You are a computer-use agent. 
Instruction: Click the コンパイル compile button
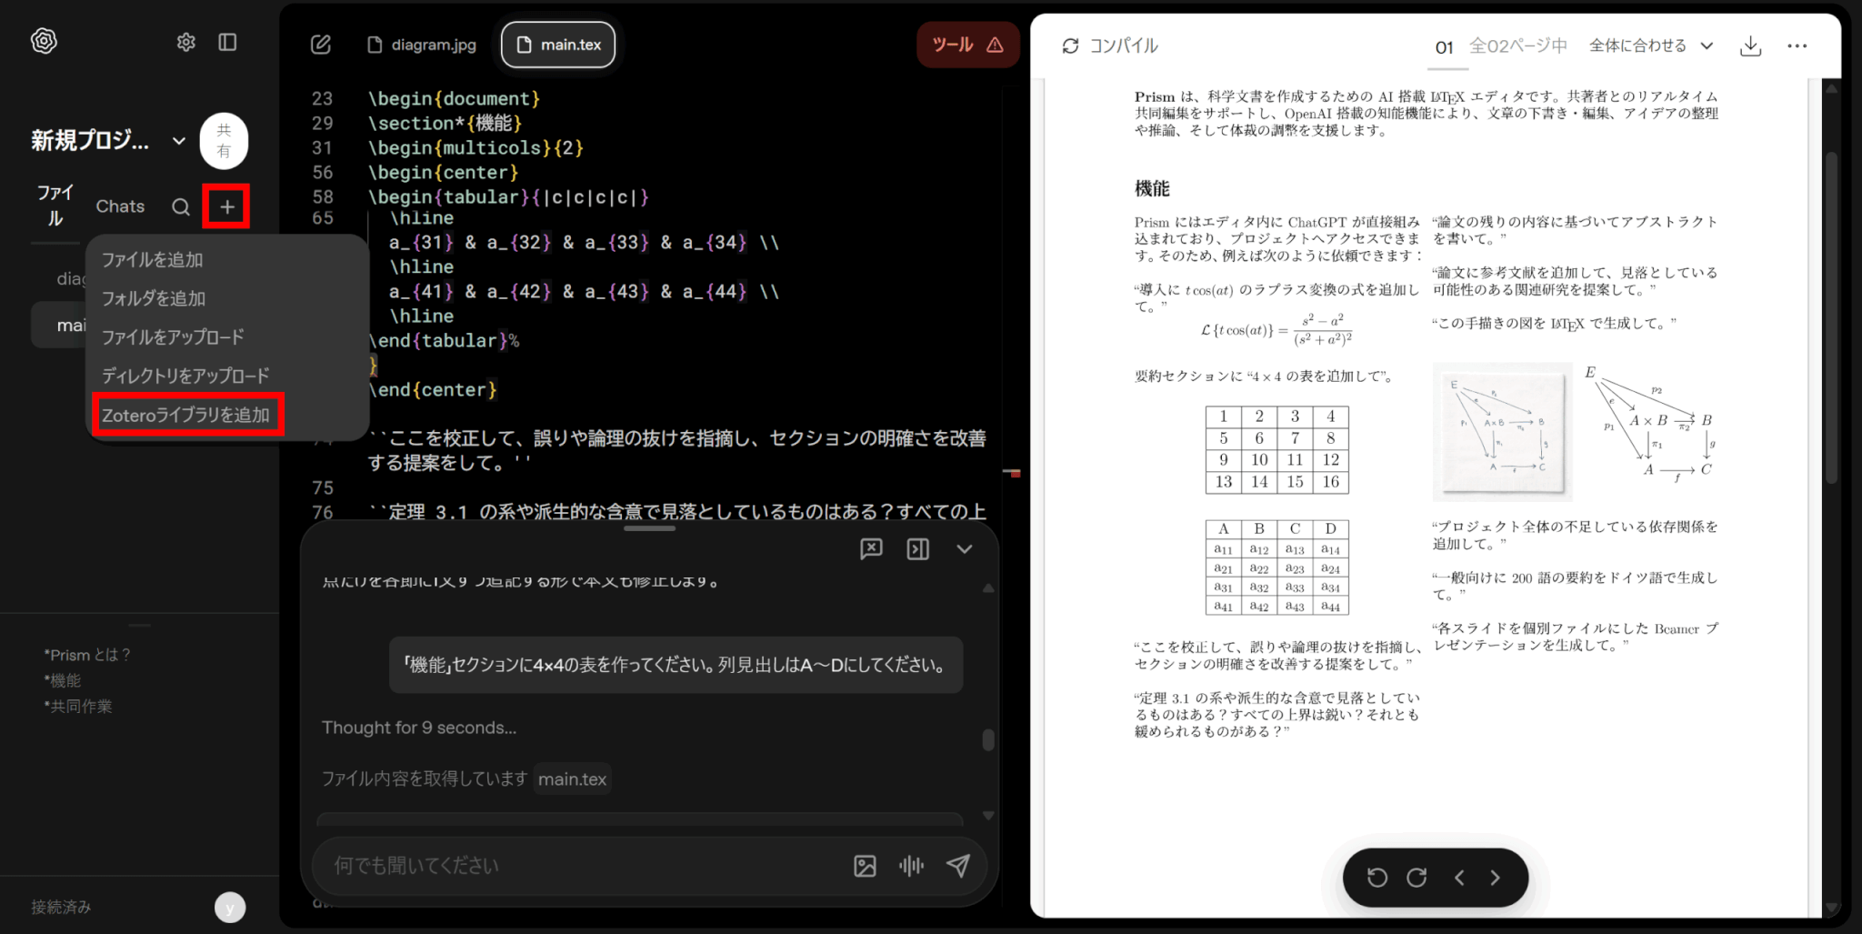point(1110,46)
